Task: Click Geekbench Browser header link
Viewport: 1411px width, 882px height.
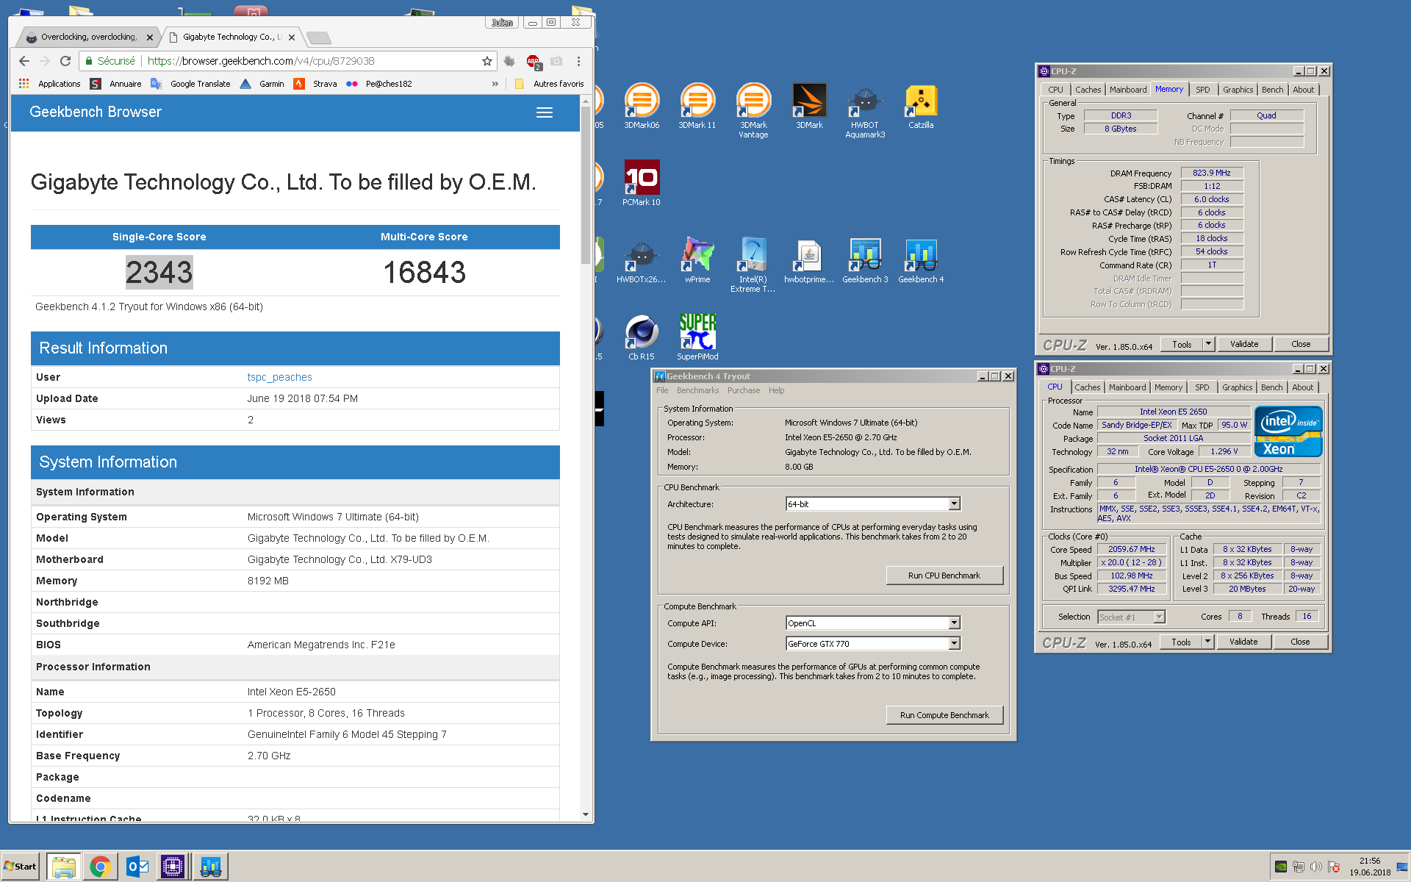Action: (96, 112)
